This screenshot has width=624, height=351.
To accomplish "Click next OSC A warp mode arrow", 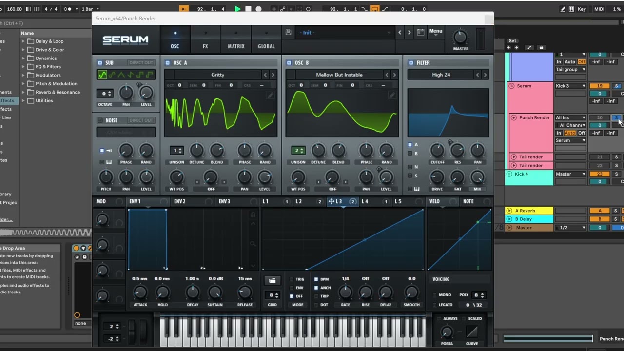I will pyautogui.click(x=224, y=182).
